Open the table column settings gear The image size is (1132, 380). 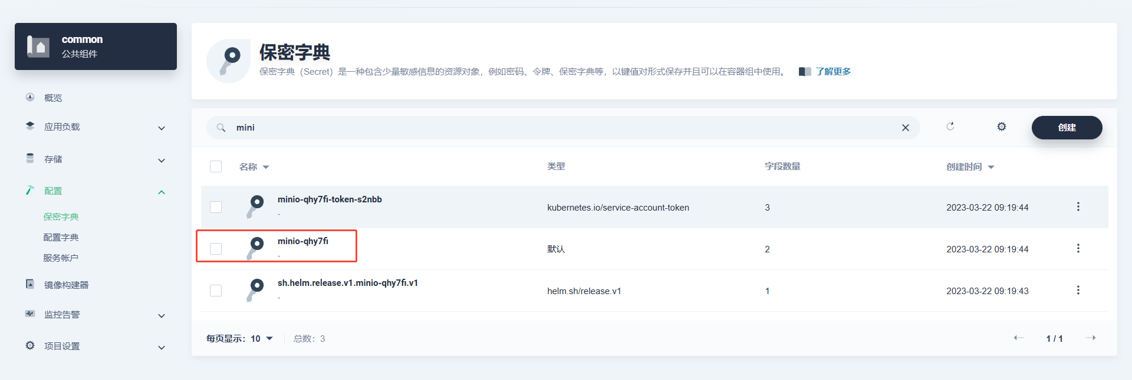tap(1001, 126)
